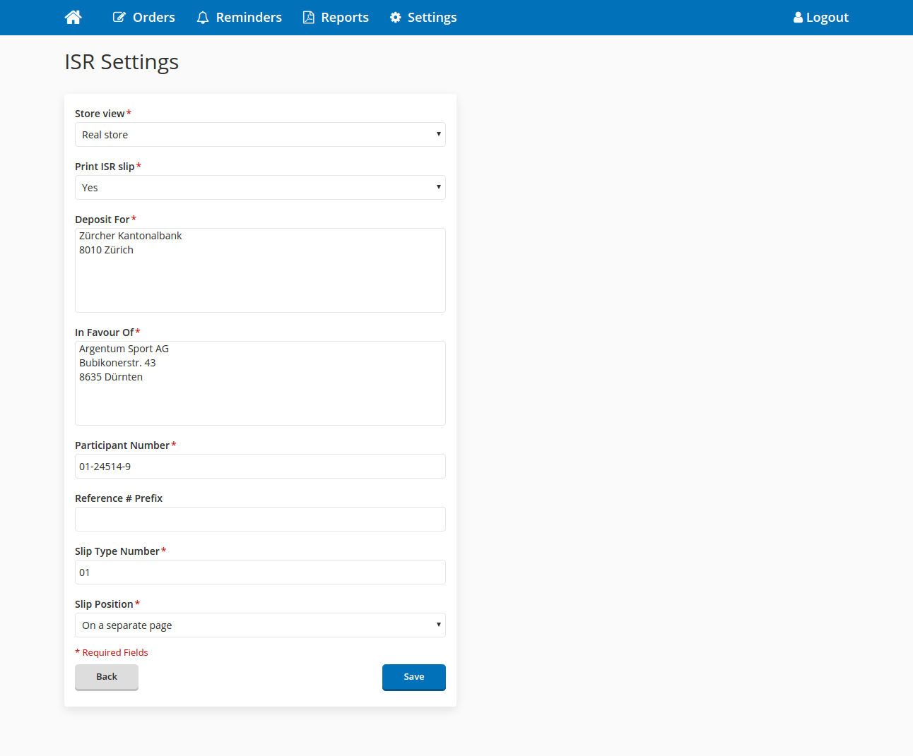Image resolution: width=913 pixels, height=756 pixels.
Task: Open the Store view dropdown
Action: [260, 135]
